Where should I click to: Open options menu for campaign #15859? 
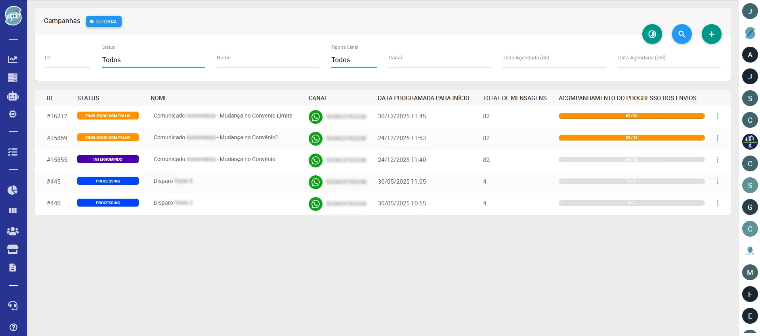[x=717, y=138]
